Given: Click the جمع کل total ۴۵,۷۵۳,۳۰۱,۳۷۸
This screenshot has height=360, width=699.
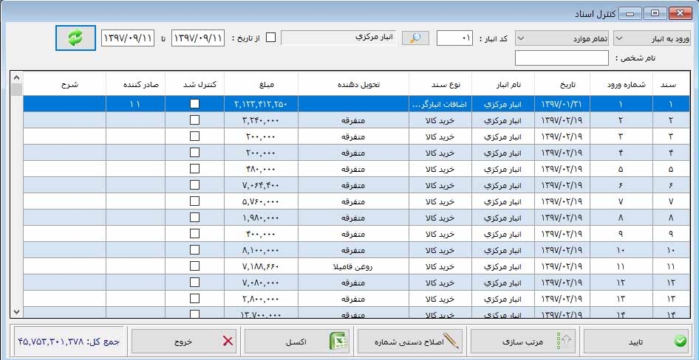Looking at the screenshot, I should pos(69,342).
